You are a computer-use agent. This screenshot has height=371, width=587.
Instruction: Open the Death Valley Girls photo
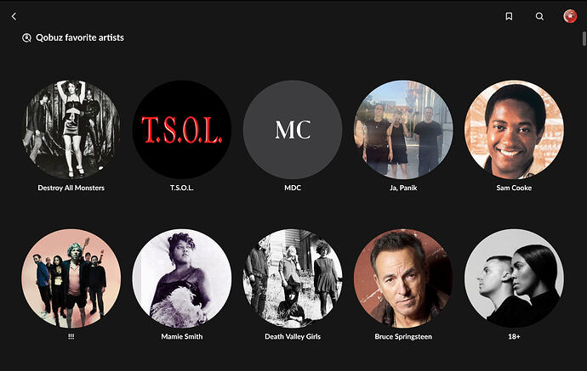[293, 278]
